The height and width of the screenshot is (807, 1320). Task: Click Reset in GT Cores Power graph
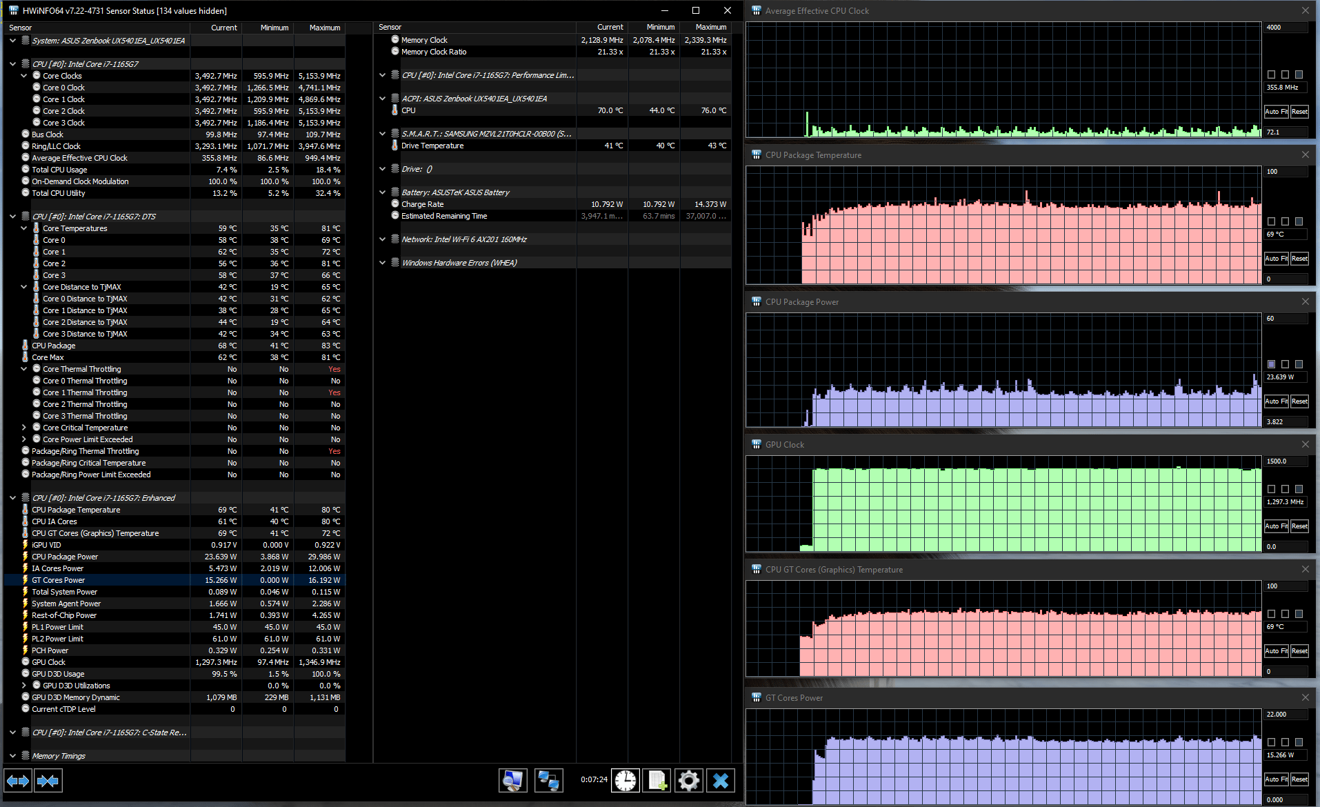tap(1299, 779)
